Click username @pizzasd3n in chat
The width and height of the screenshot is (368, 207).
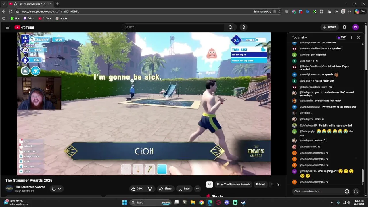(x=306, y=101)
